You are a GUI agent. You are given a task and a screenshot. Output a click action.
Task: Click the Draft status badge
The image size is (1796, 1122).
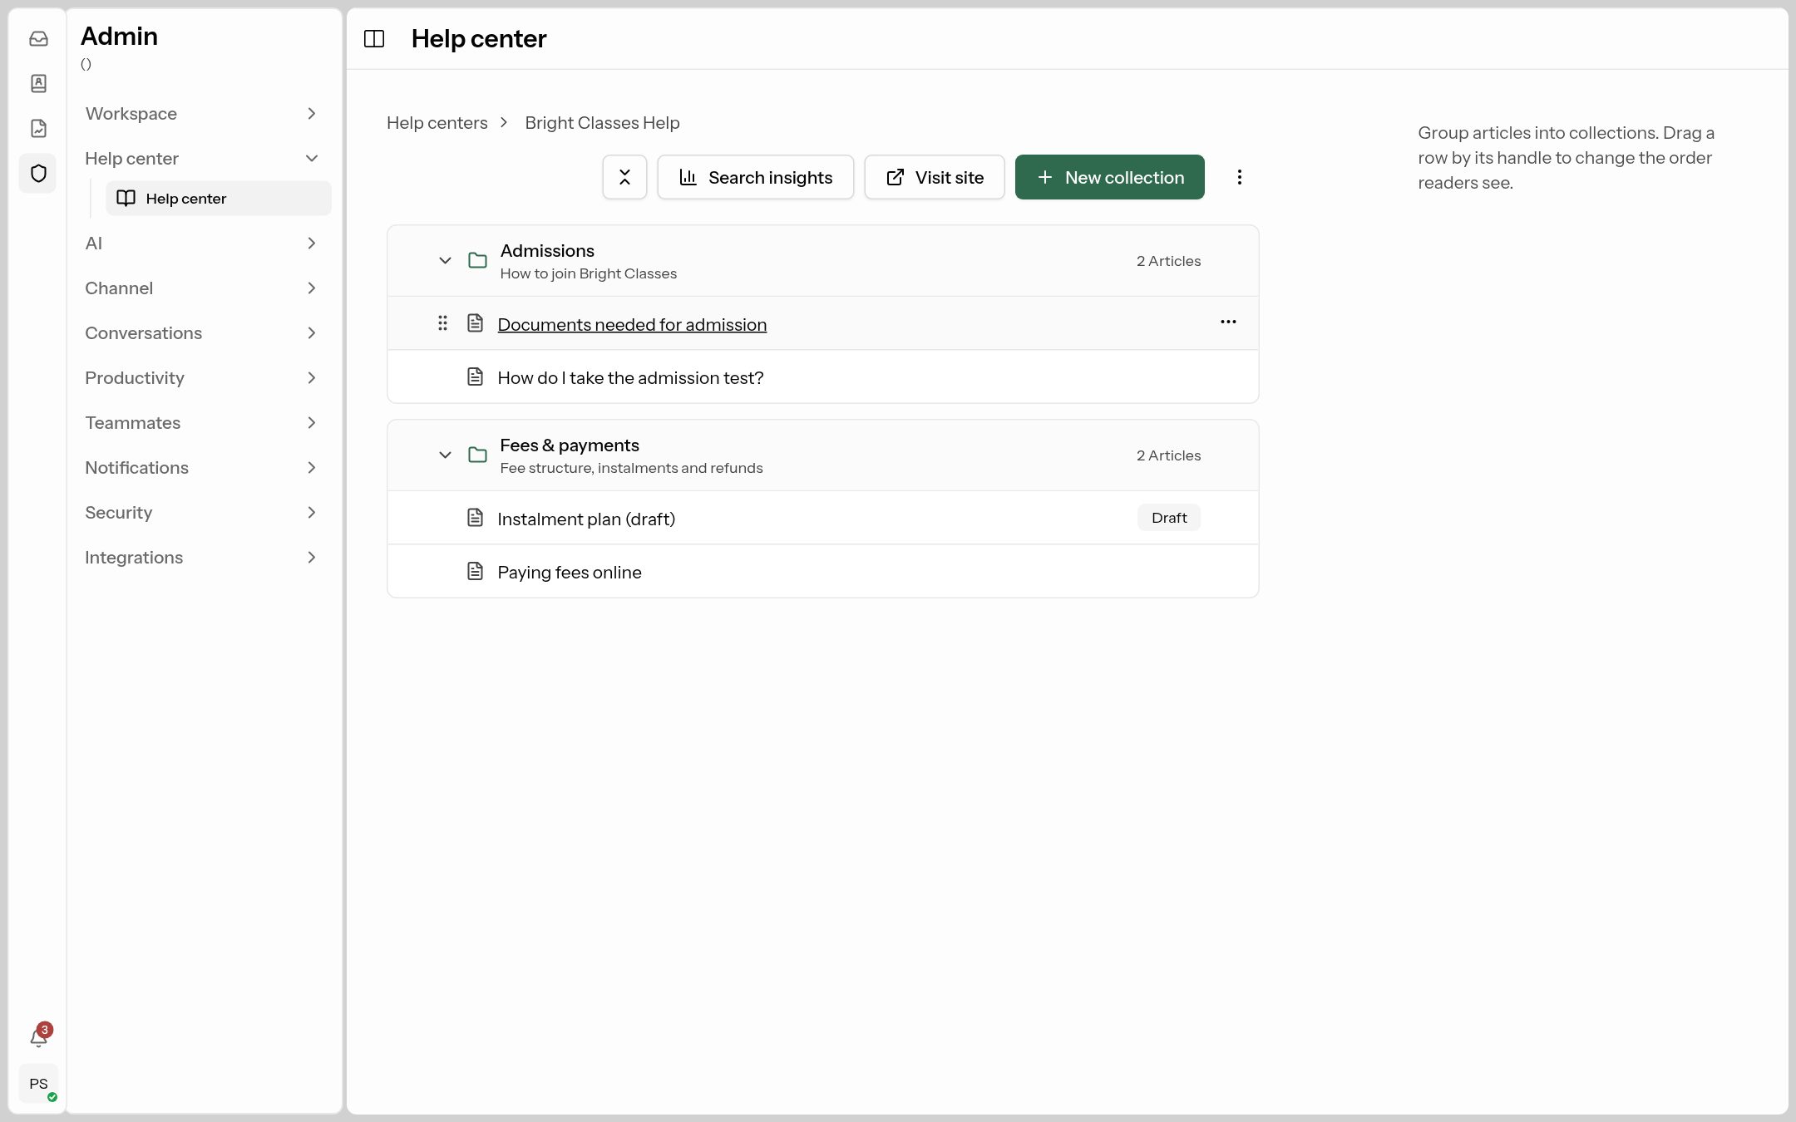1169,518
